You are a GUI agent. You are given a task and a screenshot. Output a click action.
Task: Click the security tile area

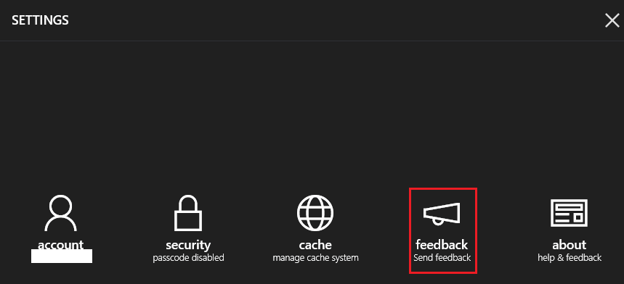click(x=188, y=229)
